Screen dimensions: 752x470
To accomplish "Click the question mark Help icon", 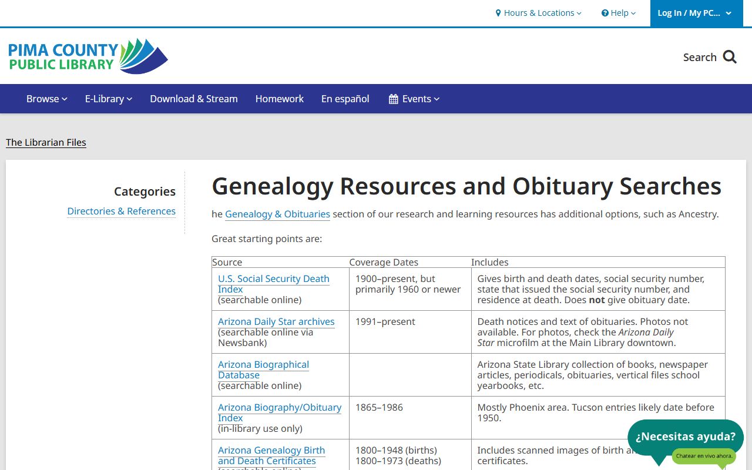I will point(605,13).
